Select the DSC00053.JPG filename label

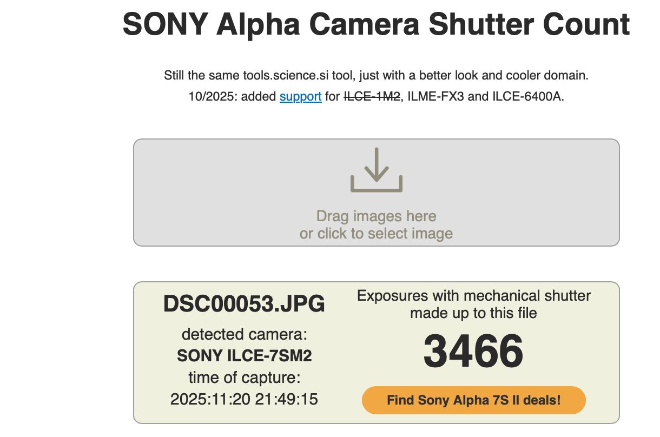244,304
